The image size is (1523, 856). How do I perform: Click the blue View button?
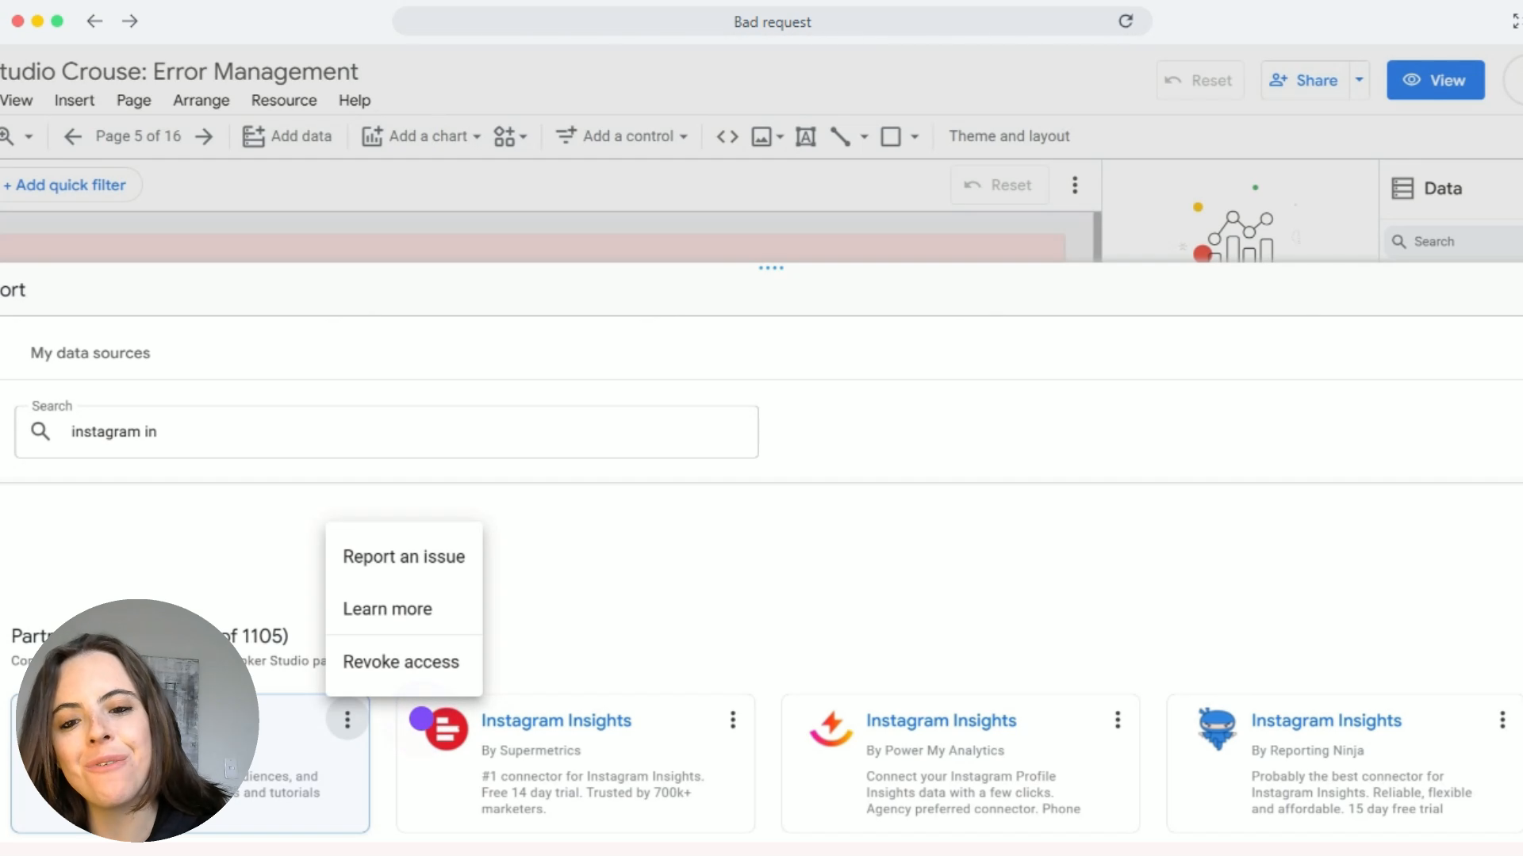point(1435,80)
